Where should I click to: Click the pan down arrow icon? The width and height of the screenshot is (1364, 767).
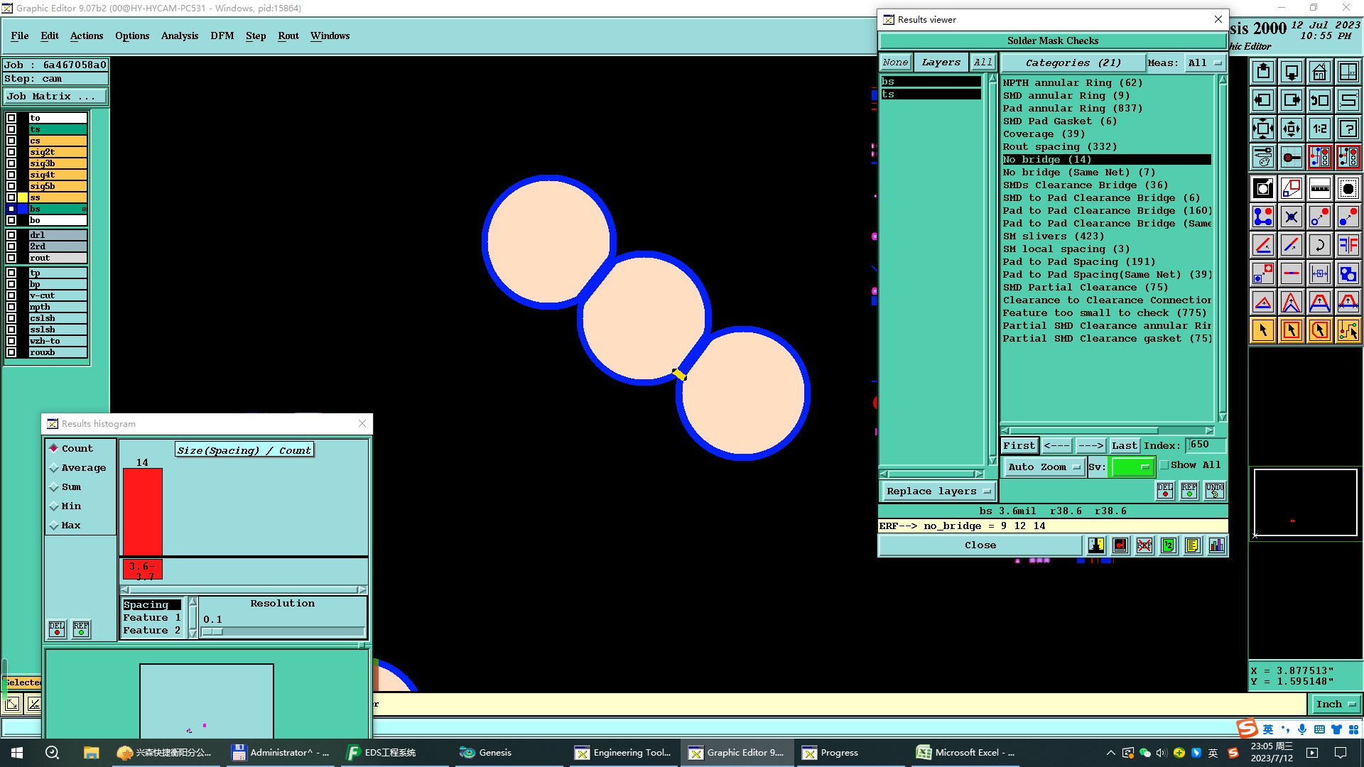click(x=1291, y=72)
